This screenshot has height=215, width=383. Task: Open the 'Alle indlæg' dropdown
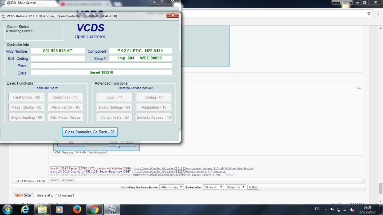(171, 187)
